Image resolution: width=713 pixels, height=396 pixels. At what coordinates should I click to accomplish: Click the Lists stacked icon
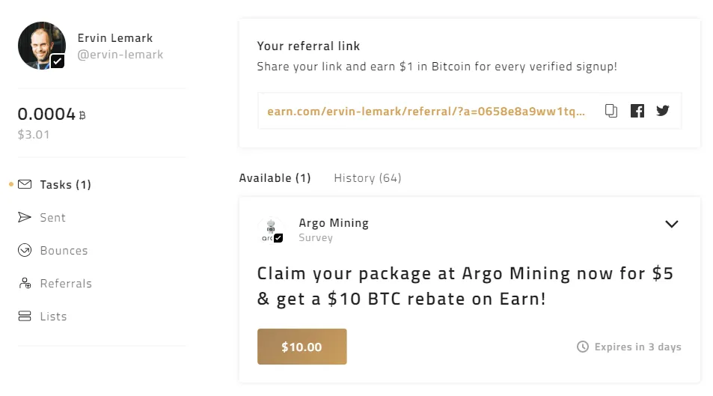click(x=25, y=316)
